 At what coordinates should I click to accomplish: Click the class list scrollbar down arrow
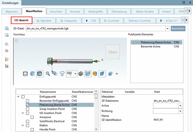point(96,129)
